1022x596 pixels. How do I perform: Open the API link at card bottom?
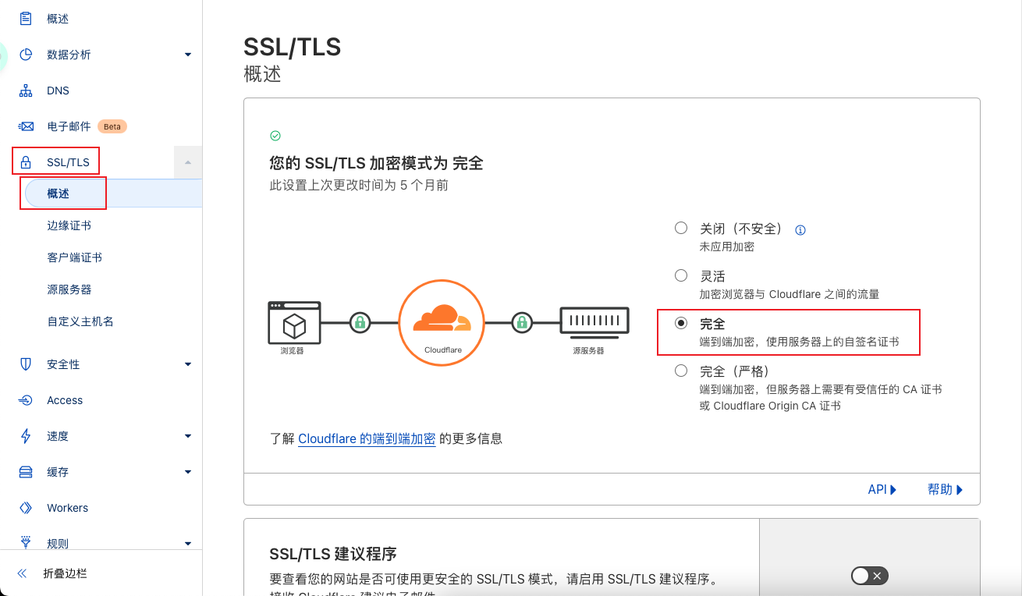[x=882, y=489]
